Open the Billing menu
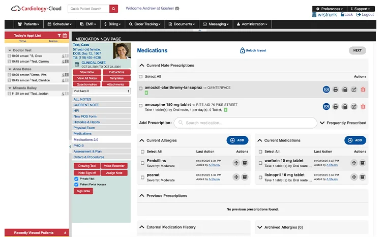Screen dimensions: 385x237 coord(112,24)
